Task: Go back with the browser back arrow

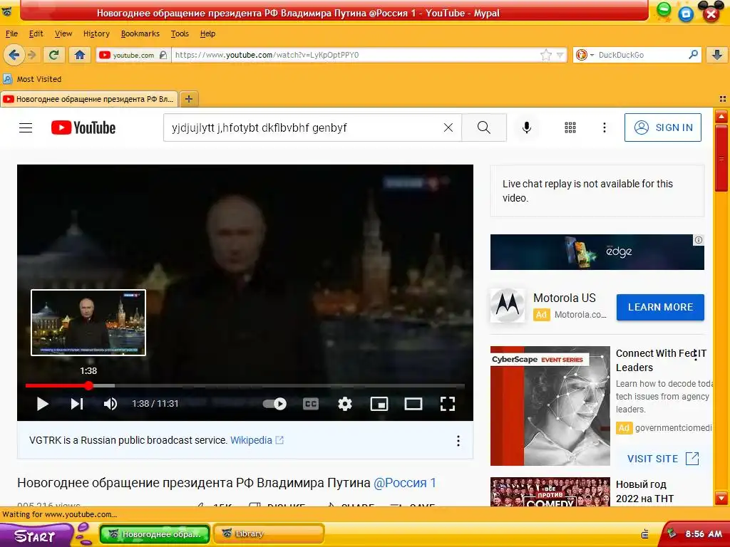Action: coord(14,55)
